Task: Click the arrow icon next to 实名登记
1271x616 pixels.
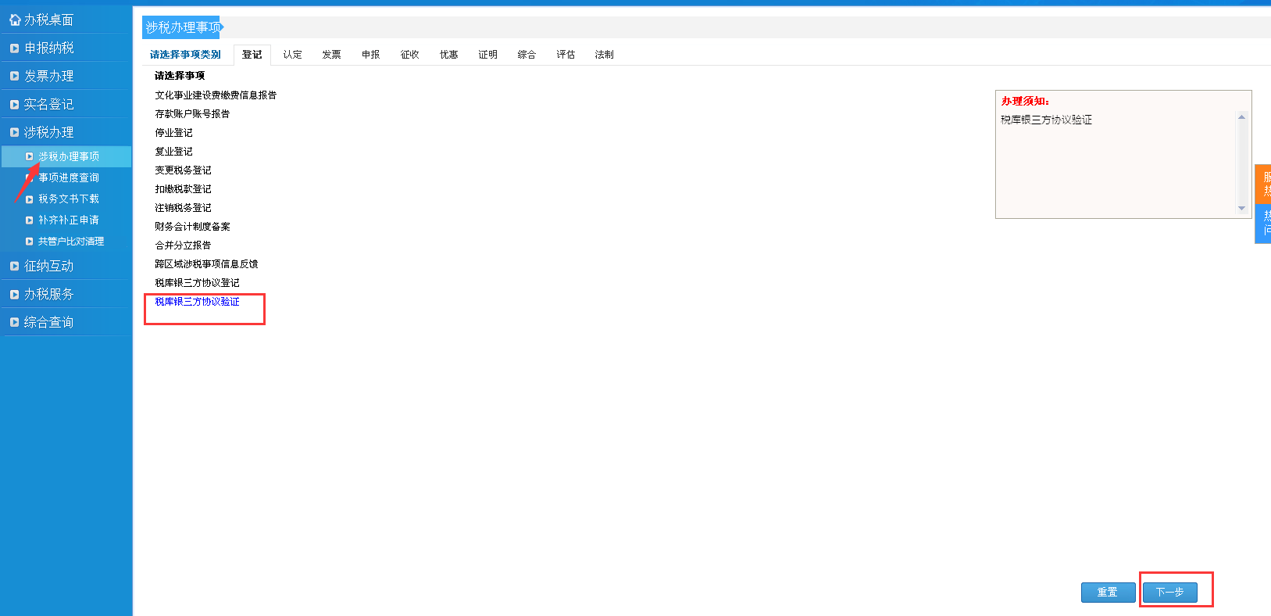Action: (14, 105)
